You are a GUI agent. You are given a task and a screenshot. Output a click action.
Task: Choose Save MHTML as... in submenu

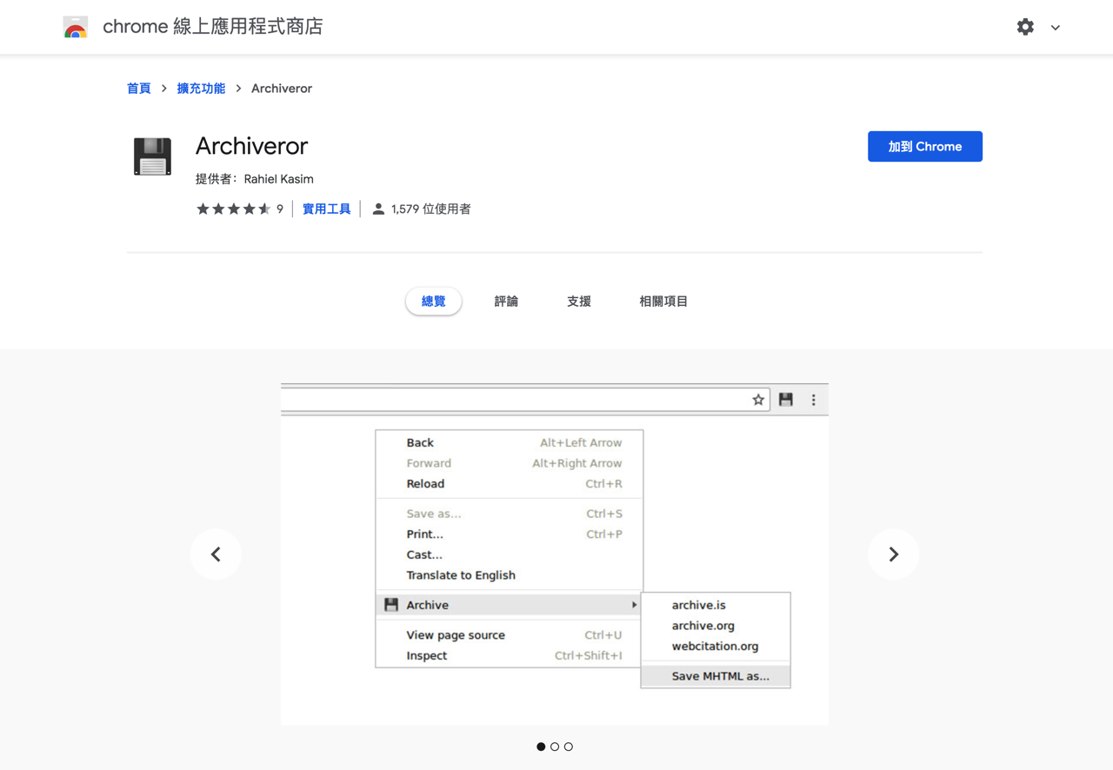pyautogui.click(x=716, y=676)
